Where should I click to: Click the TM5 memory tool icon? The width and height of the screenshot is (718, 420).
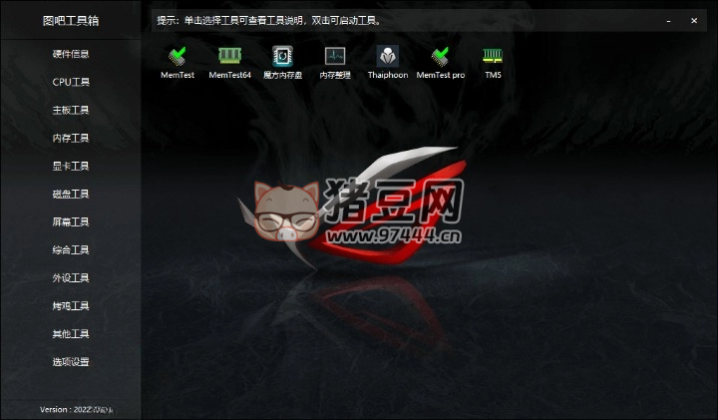[493, 58]
